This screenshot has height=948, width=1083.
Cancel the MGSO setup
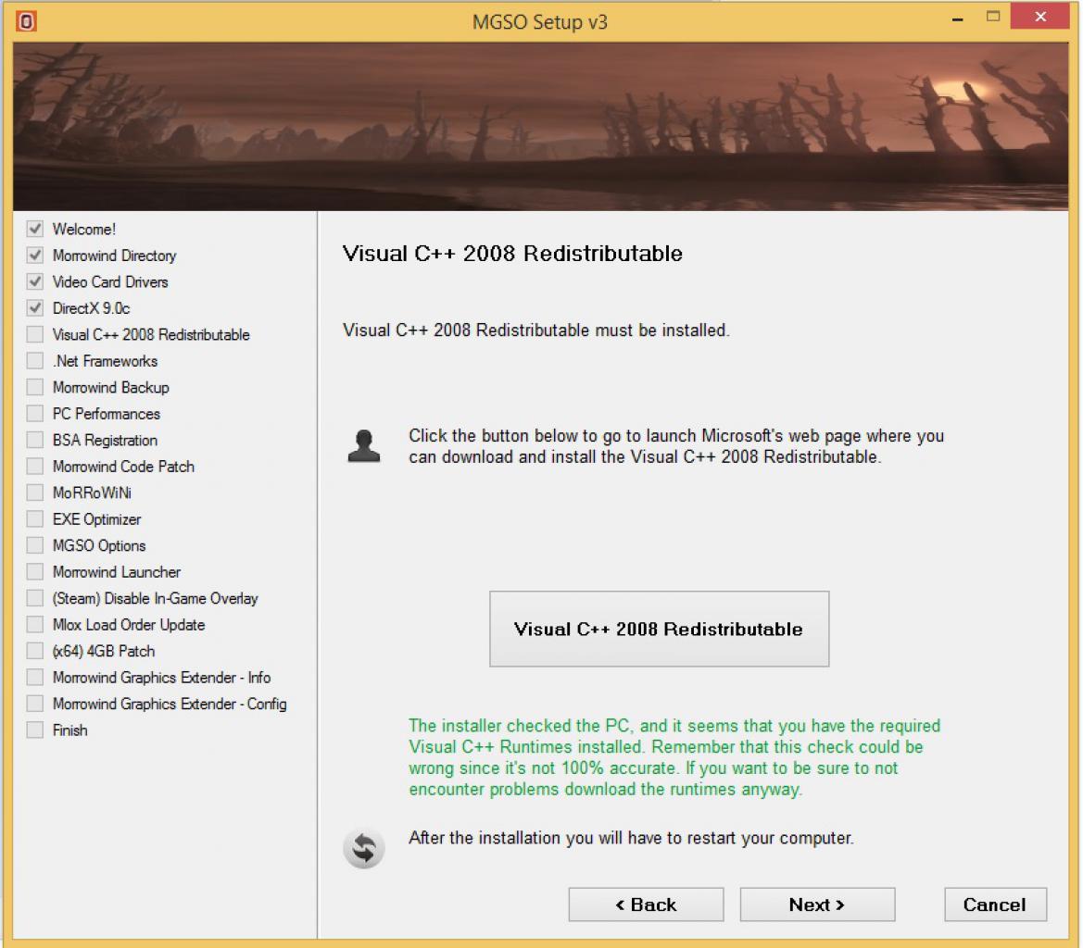click(x=995, y=904)
